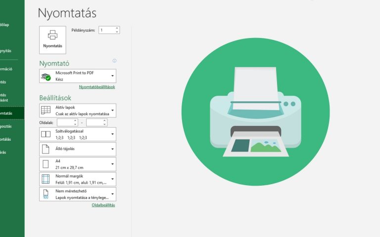Click into the Példányszám copies field
380x237 pixels.
pyautogui.click(x=106, y=30)
